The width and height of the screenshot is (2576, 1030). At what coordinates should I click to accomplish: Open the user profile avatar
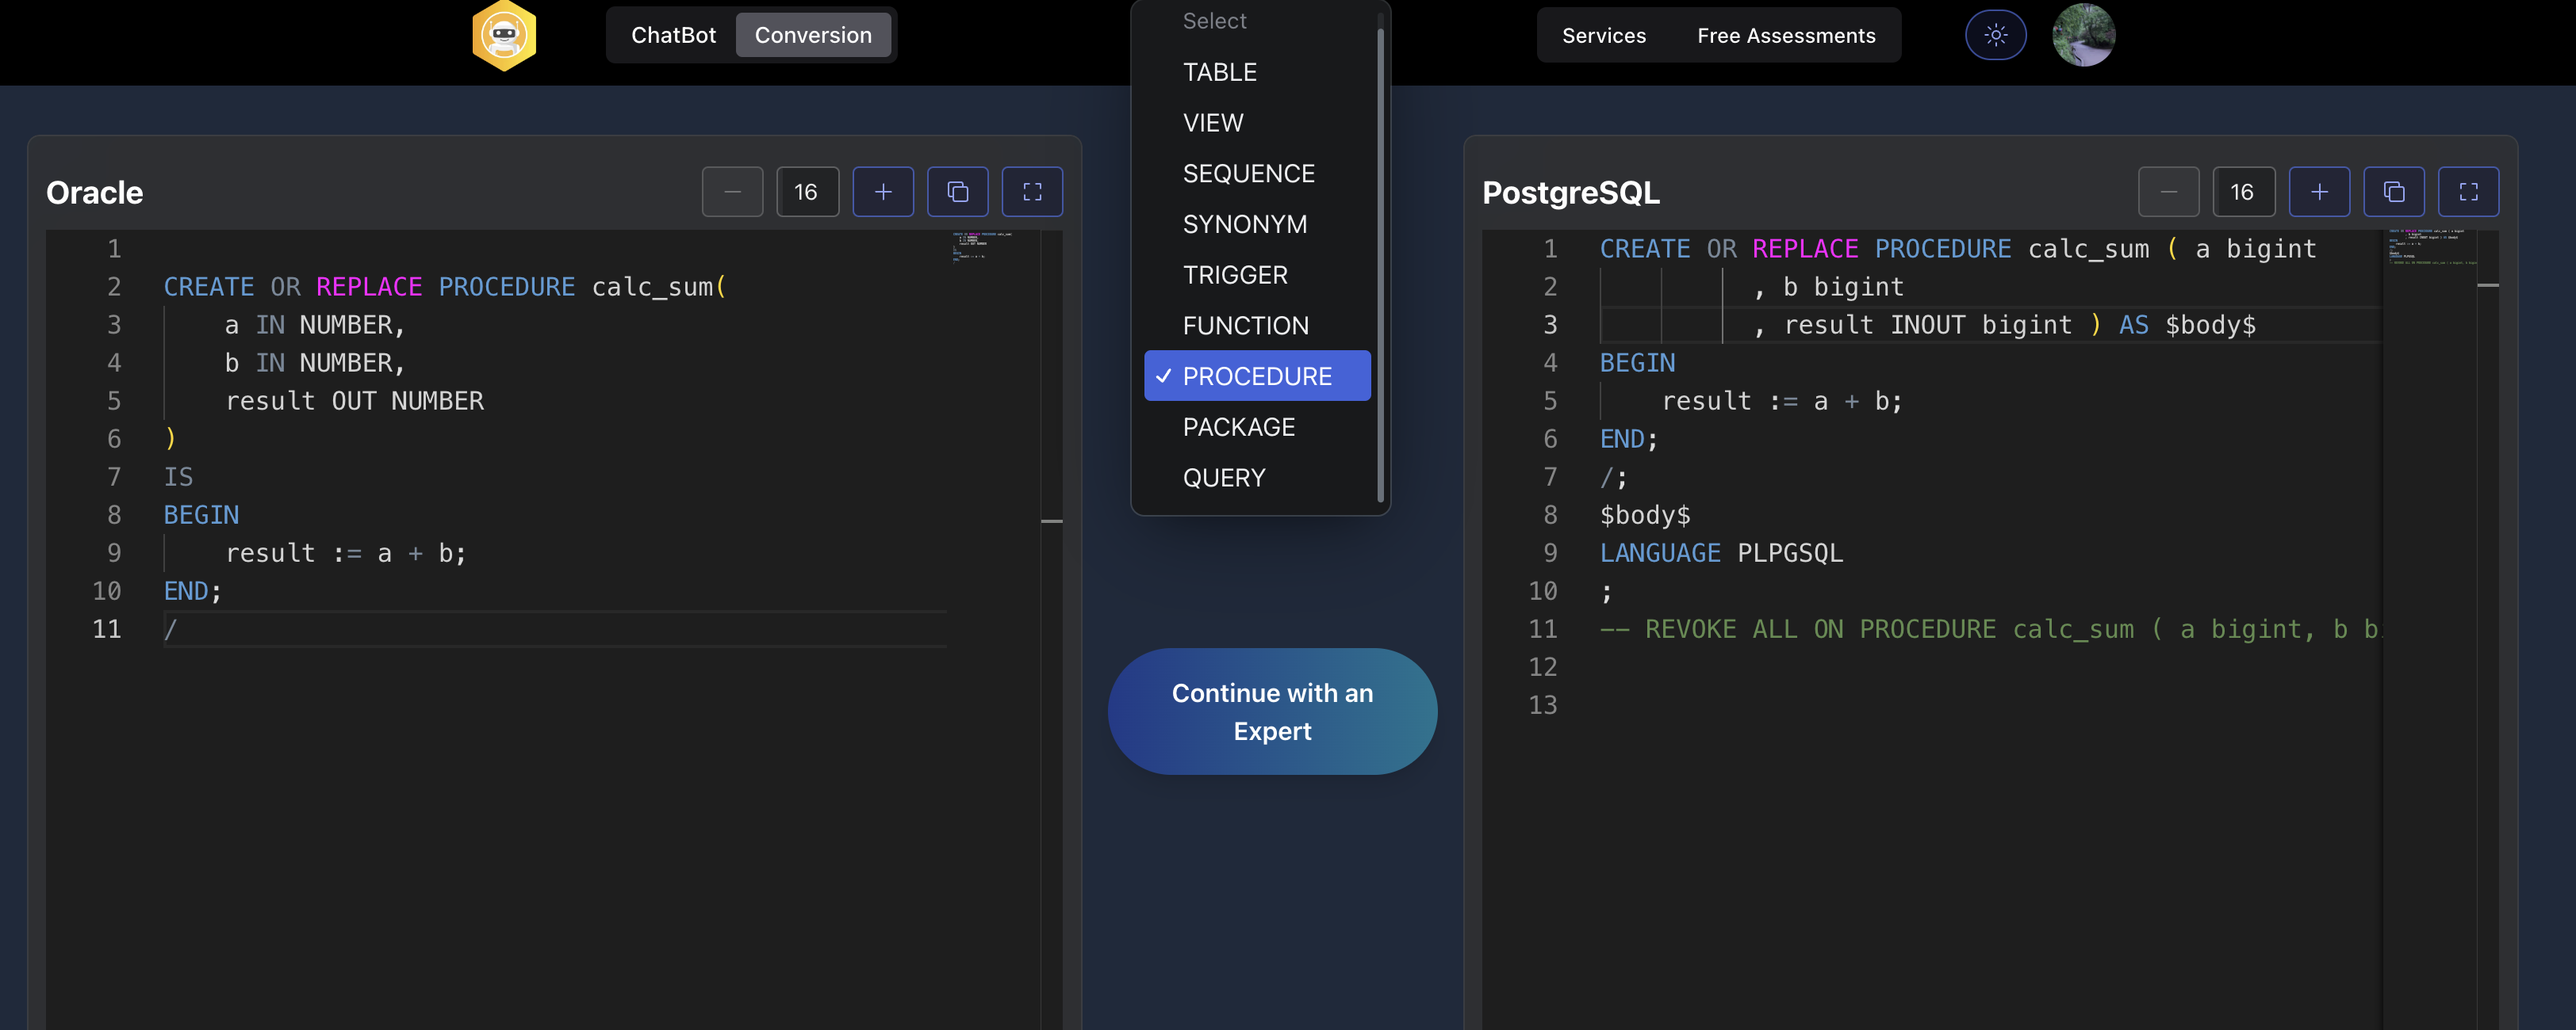[2083, 35]
